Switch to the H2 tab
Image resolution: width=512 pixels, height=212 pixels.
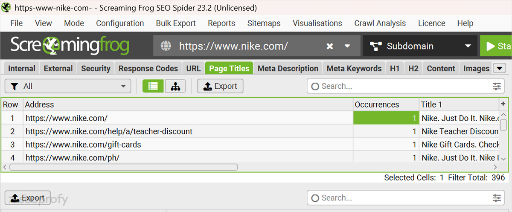click(413, 68)
